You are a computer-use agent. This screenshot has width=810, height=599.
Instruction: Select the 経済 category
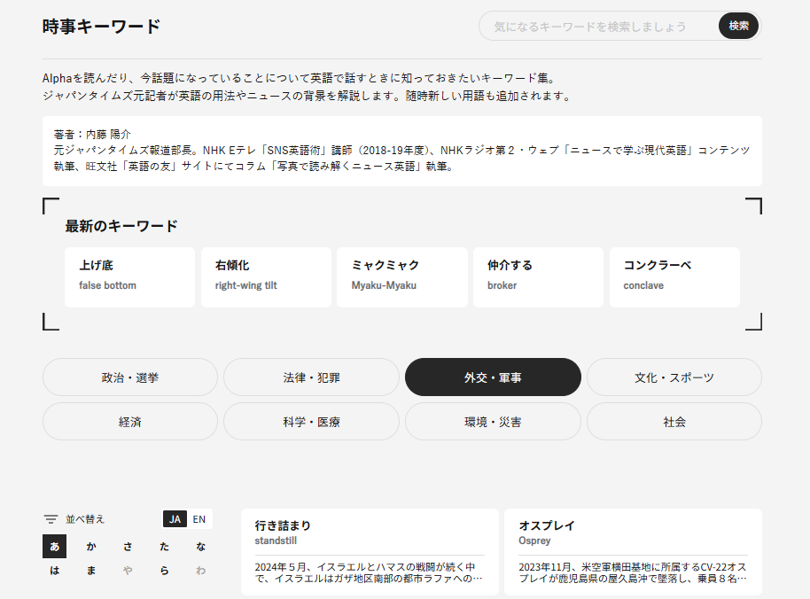pos(130,422)
